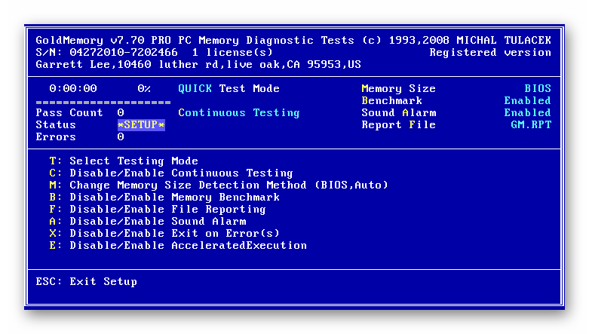Click the 0% progress percentage
The height and width of the screenshot is (334, 589).
click(x=144, y=89)
